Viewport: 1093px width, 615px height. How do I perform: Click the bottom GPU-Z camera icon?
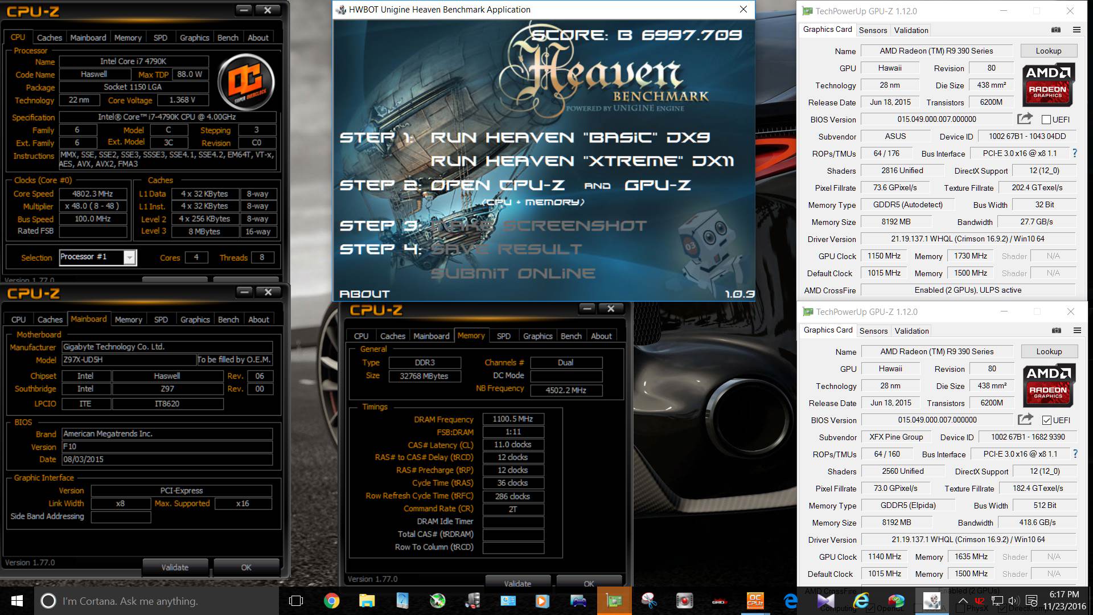pos(1057,330)
